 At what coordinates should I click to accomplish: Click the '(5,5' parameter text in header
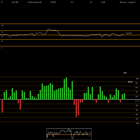72,2
